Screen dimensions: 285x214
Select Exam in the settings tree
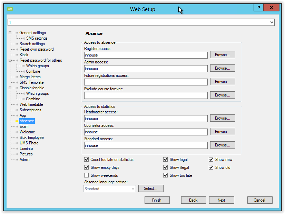point(24,126)
